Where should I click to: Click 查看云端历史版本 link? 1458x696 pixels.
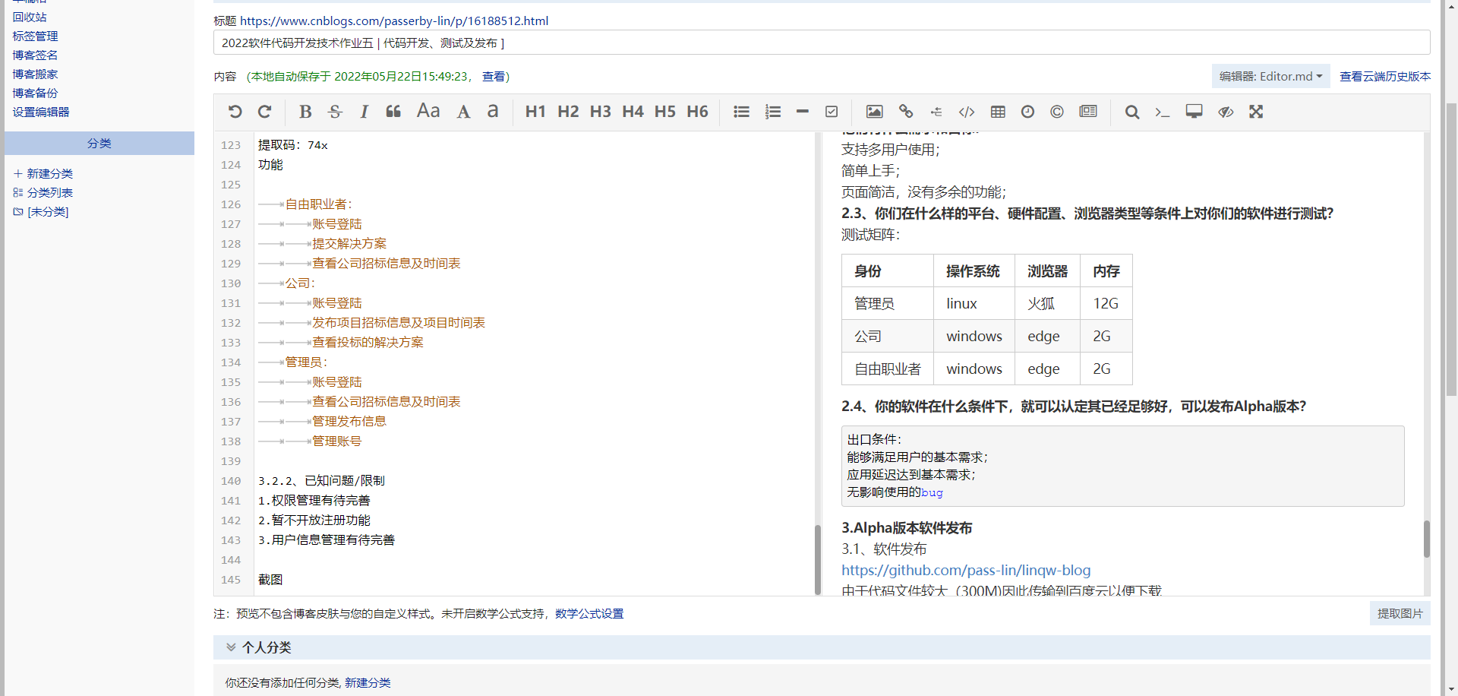tap(1385, 76)
